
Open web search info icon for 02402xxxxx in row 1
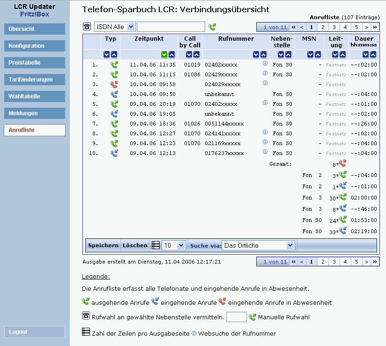pos(265,64)
